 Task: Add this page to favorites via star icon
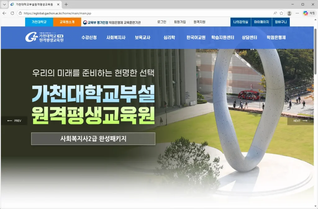(282, 13)
